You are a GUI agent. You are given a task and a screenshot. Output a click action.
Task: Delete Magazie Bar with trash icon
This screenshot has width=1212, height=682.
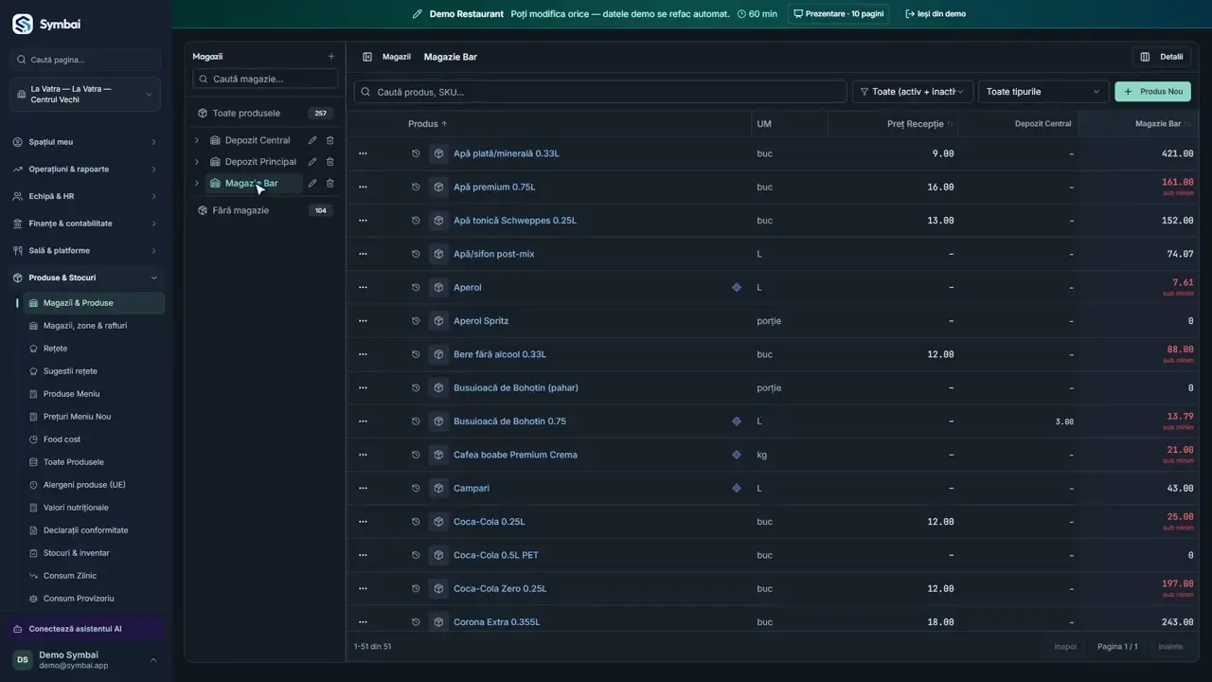point(330,184)
